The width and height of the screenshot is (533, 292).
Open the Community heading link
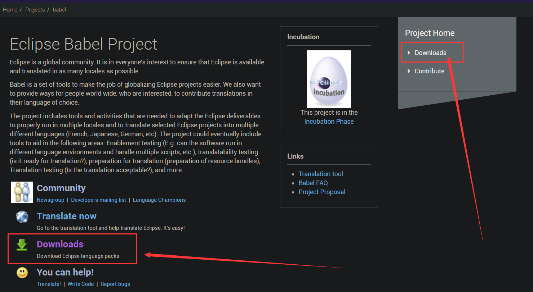(x=61, y=188)
